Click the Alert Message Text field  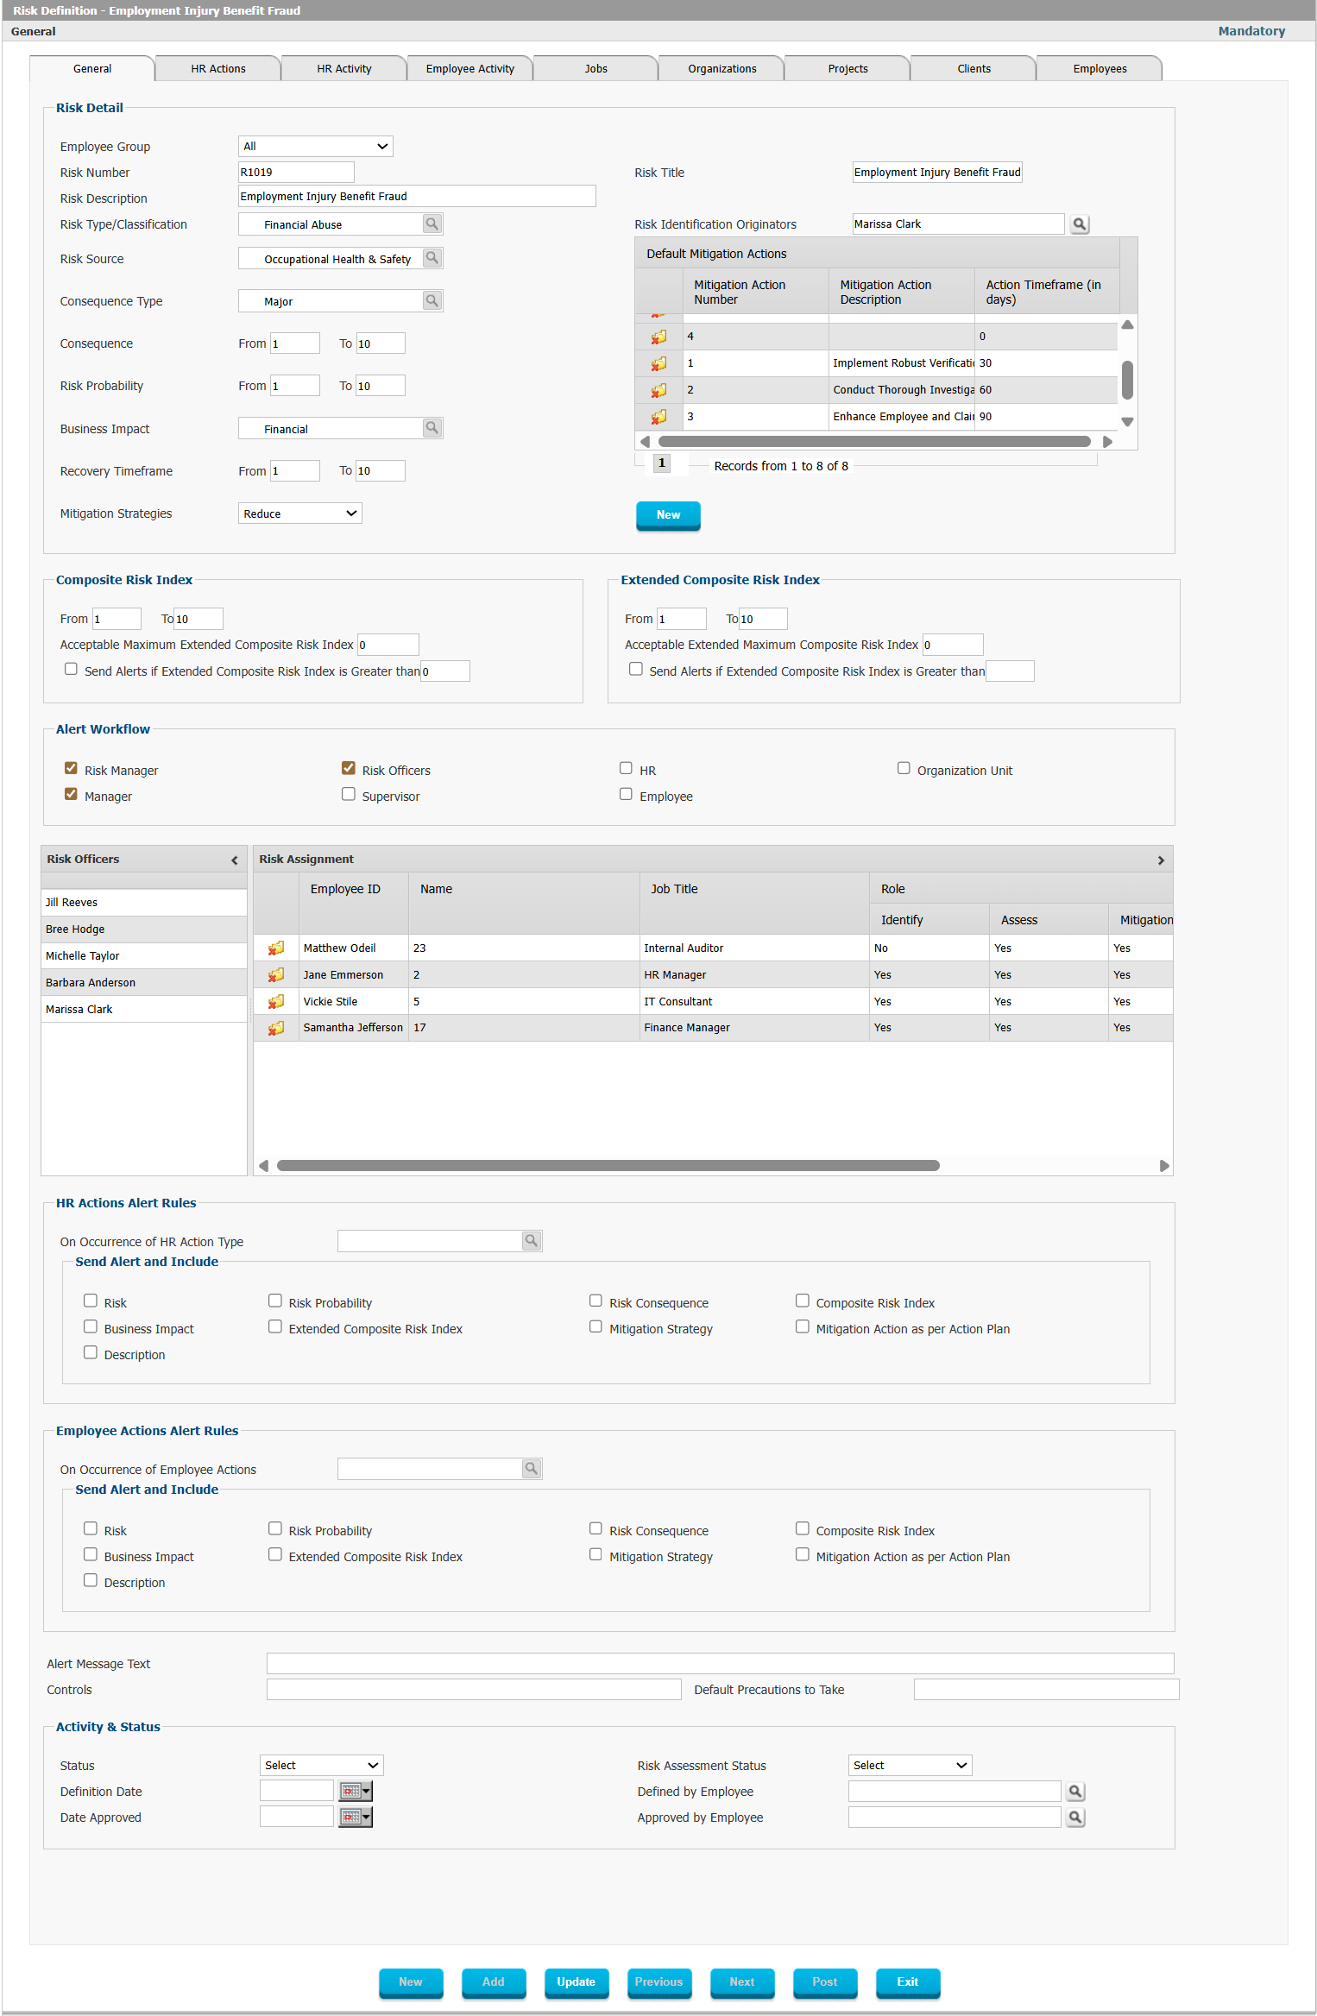(x=720, y=1664)
